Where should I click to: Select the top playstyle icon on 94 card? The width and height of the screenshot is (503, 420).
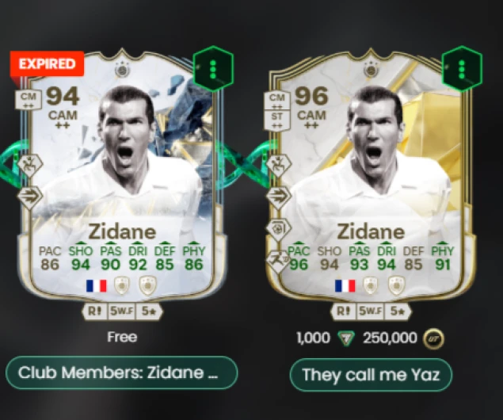[29, 165]
